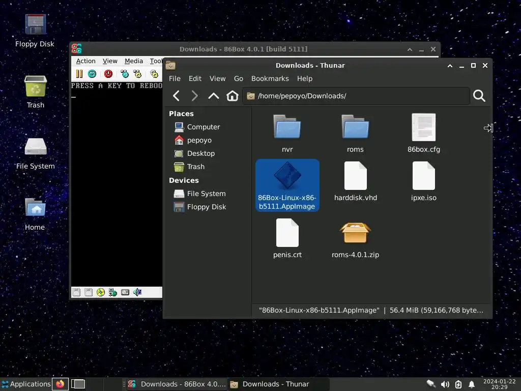Image resolution: width=521 pixels, height=391 pixels.
Task: Open Trash desktop icon
Action: [36, 92]
